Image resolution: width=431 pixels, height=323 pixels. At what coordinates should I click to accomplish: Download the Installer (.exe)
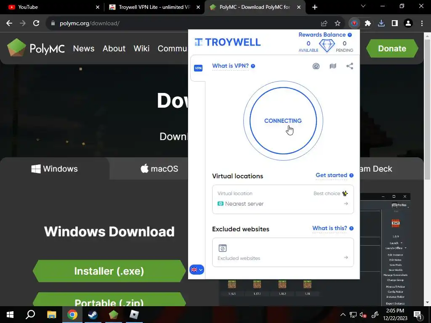109,271
